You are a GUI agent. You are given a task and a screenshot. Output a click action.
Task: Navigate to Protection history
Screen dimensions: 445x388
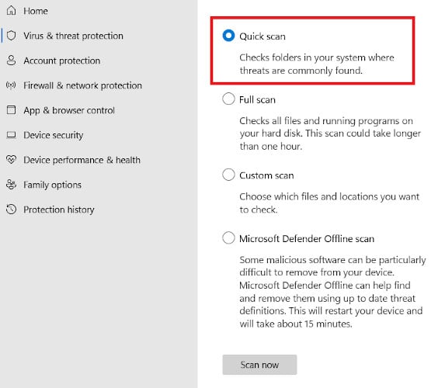pyautogui.click(x=59, y=210)
